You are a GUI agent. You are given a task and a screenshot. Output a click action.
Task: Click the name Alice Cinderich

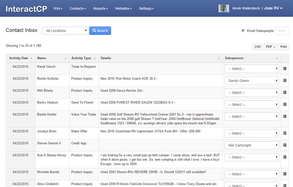48,184
